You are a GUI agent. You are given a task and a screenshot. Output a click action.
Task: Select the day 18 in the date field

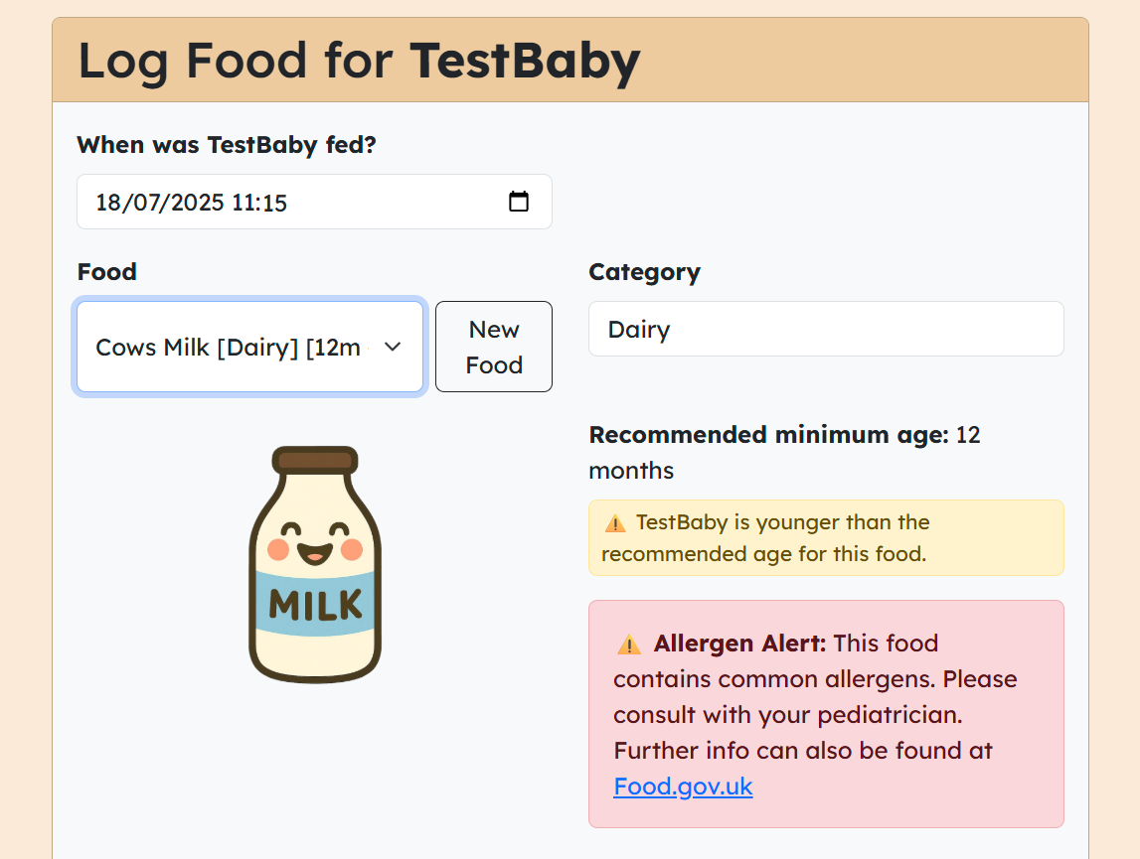click(107, 202)
